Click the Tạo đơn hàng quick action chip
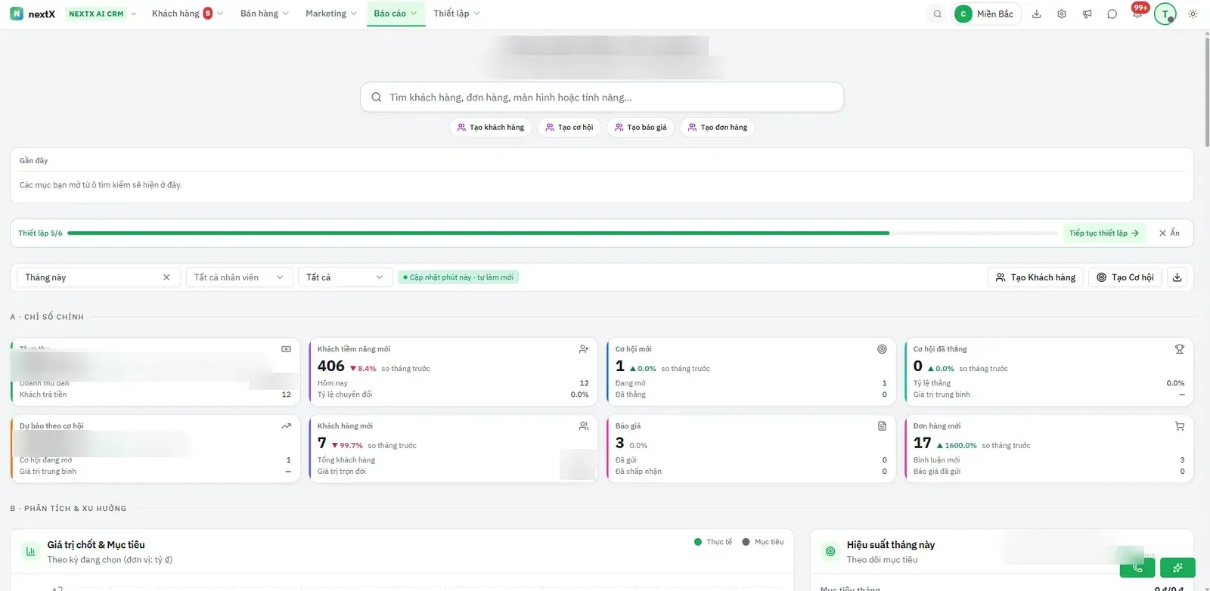Viewport: 1210px width, 591px height. click(x=718, y=128)
